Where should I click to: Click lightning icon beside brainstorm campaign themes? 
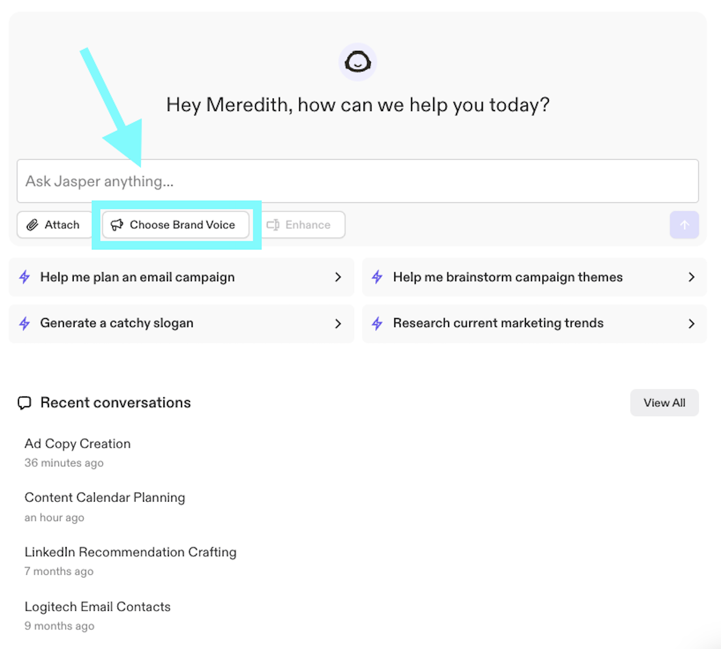(378, 277)
